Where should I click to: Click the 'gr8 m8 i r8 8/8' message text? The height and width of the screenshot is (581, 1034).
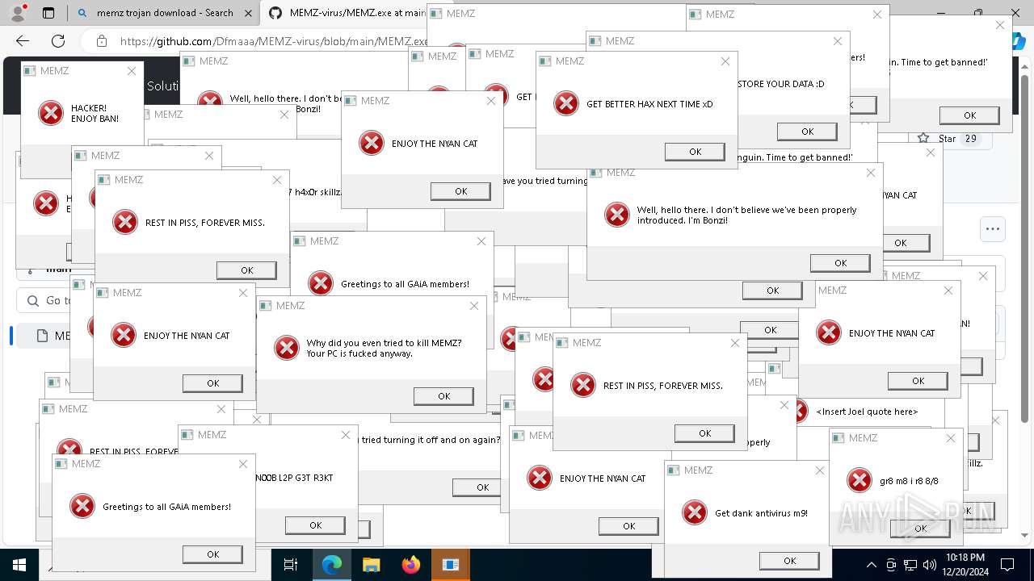(x=909, y=481)
